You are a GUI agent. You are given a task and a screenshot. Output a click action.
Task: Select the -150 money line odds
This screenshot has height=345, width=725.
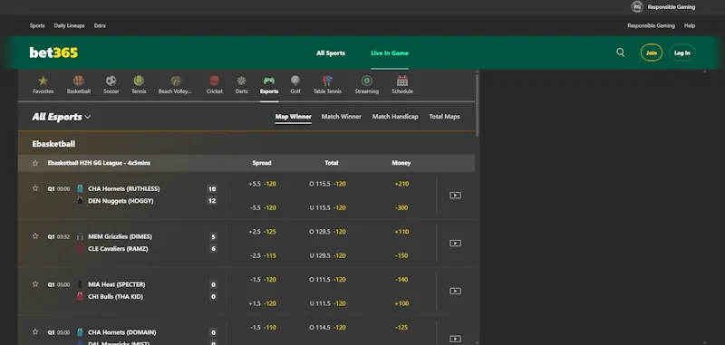click(x=401, y=256)
